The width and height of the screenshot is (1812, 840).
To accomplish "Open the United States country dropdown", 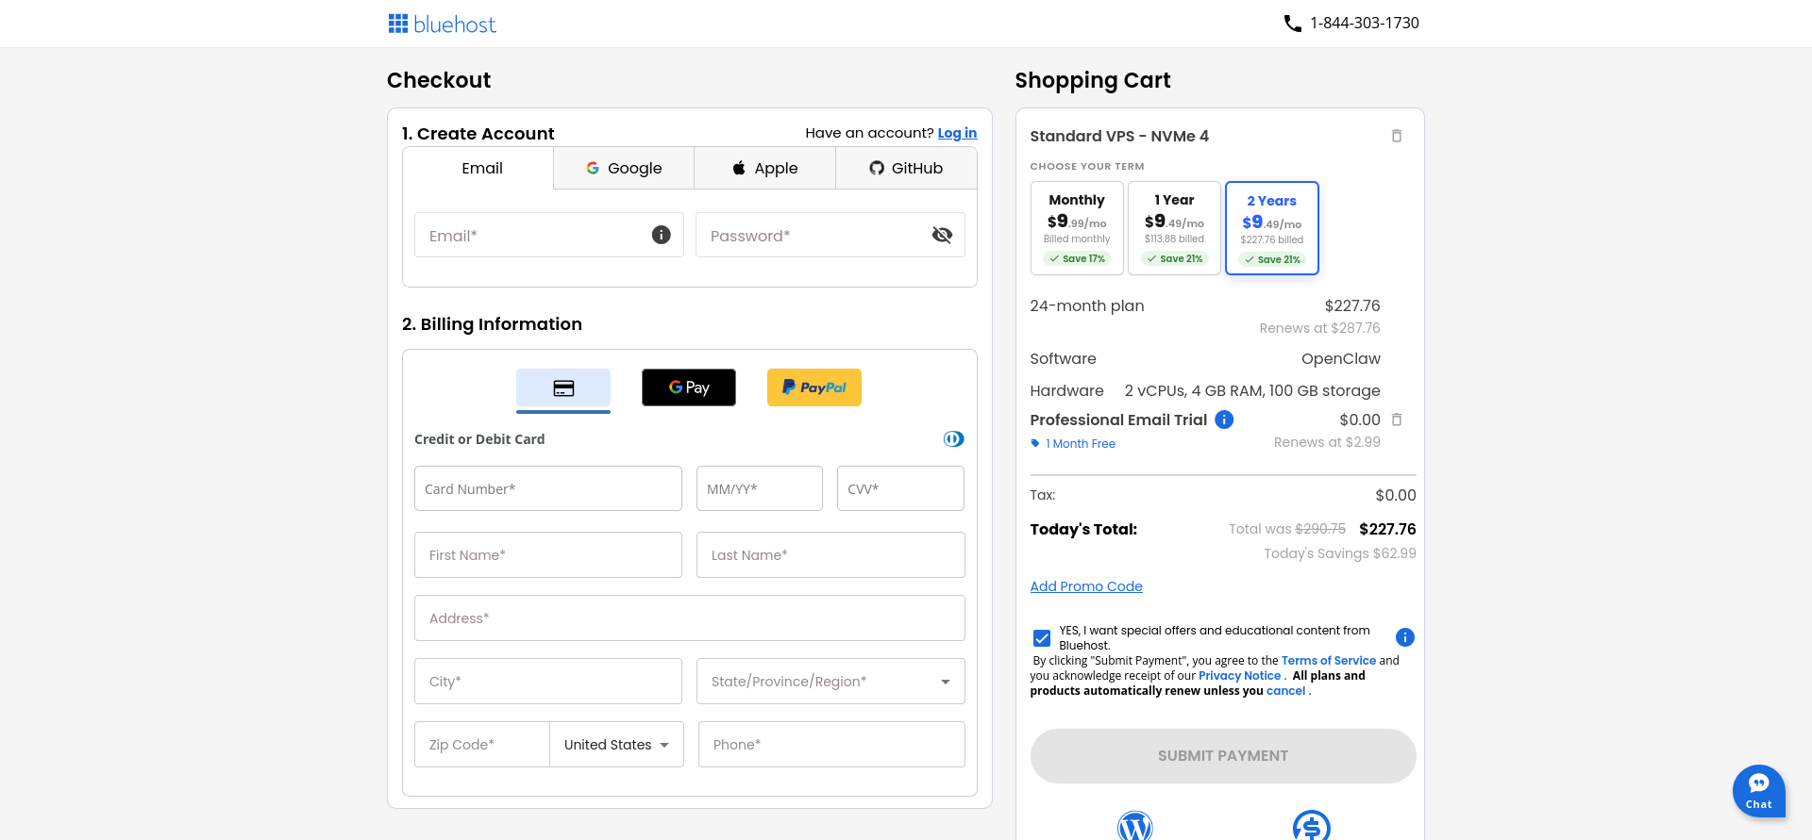I will pos(617,745).
